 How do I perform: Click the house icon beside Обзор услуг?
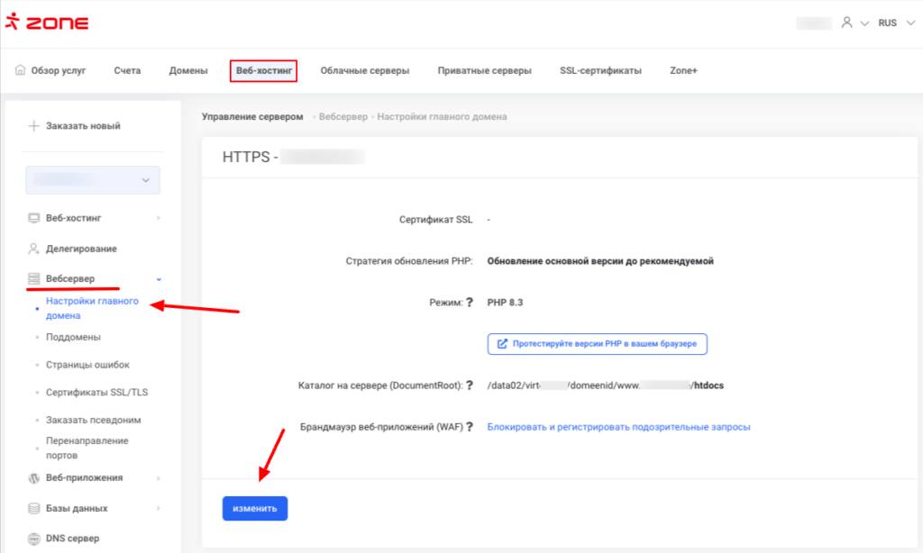point(21,70)
